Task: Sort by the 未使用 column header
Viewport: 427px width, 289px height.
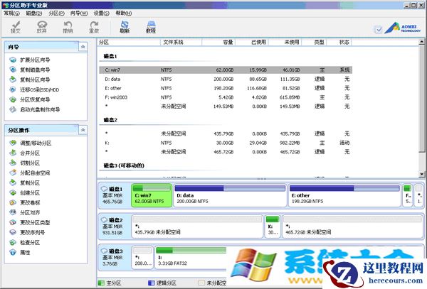Action: point(285,42)
